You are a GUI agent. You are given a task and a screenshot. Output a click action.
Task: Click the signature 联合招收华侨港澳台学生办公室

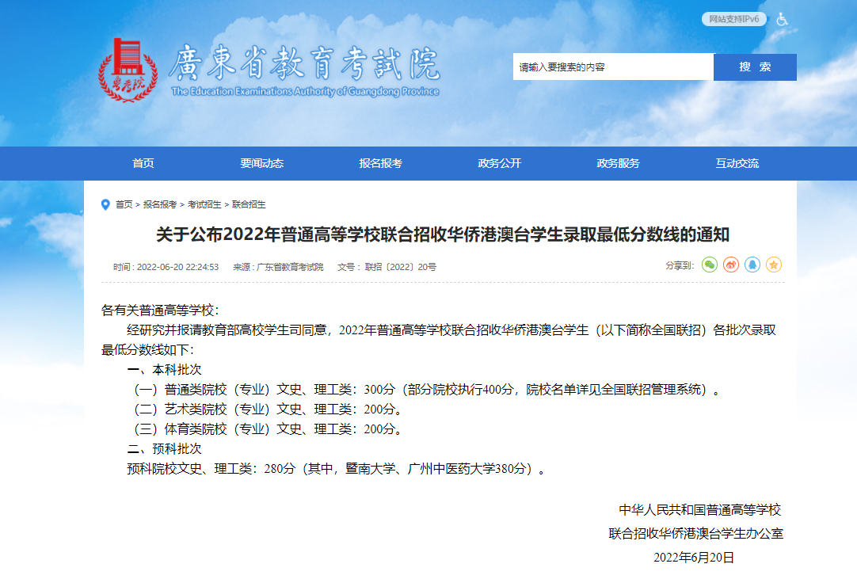pyautogui.click(x=695, y=534)
